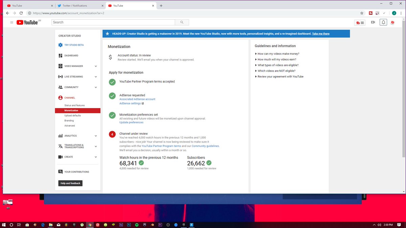The image size is (406, 228).
Task: Expand Live Streaming section
Action: click(x=96, y=77)
